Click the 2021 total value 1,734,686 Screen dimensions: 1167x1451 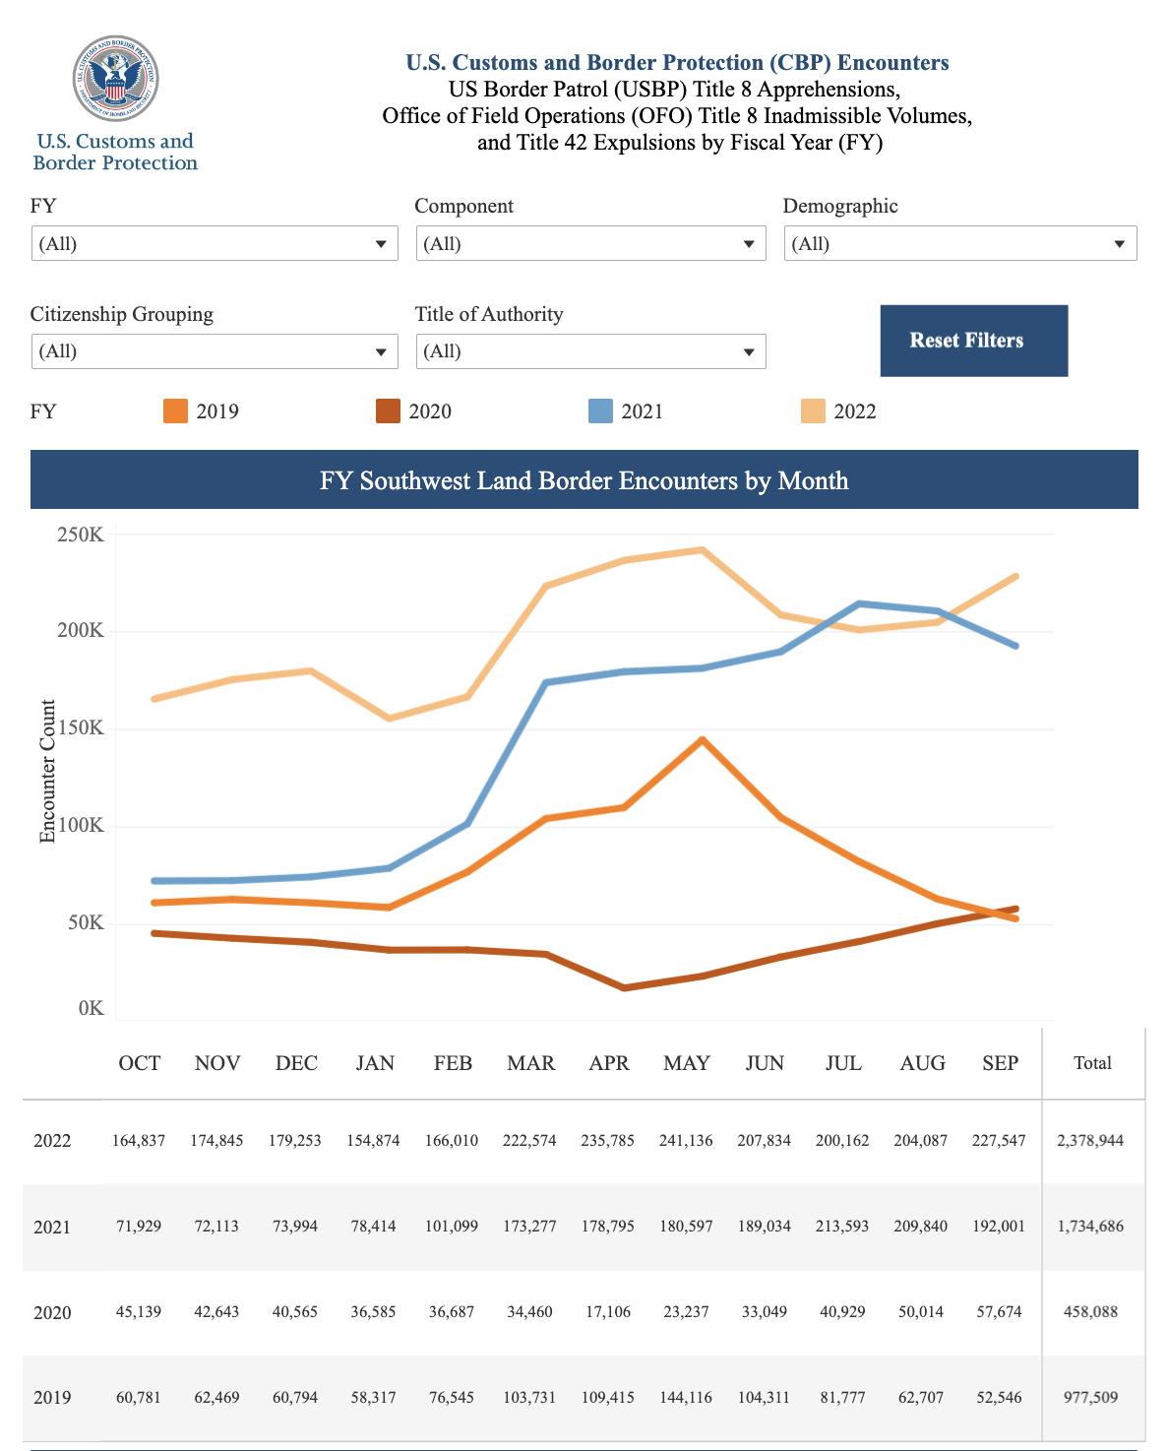1090,1227
